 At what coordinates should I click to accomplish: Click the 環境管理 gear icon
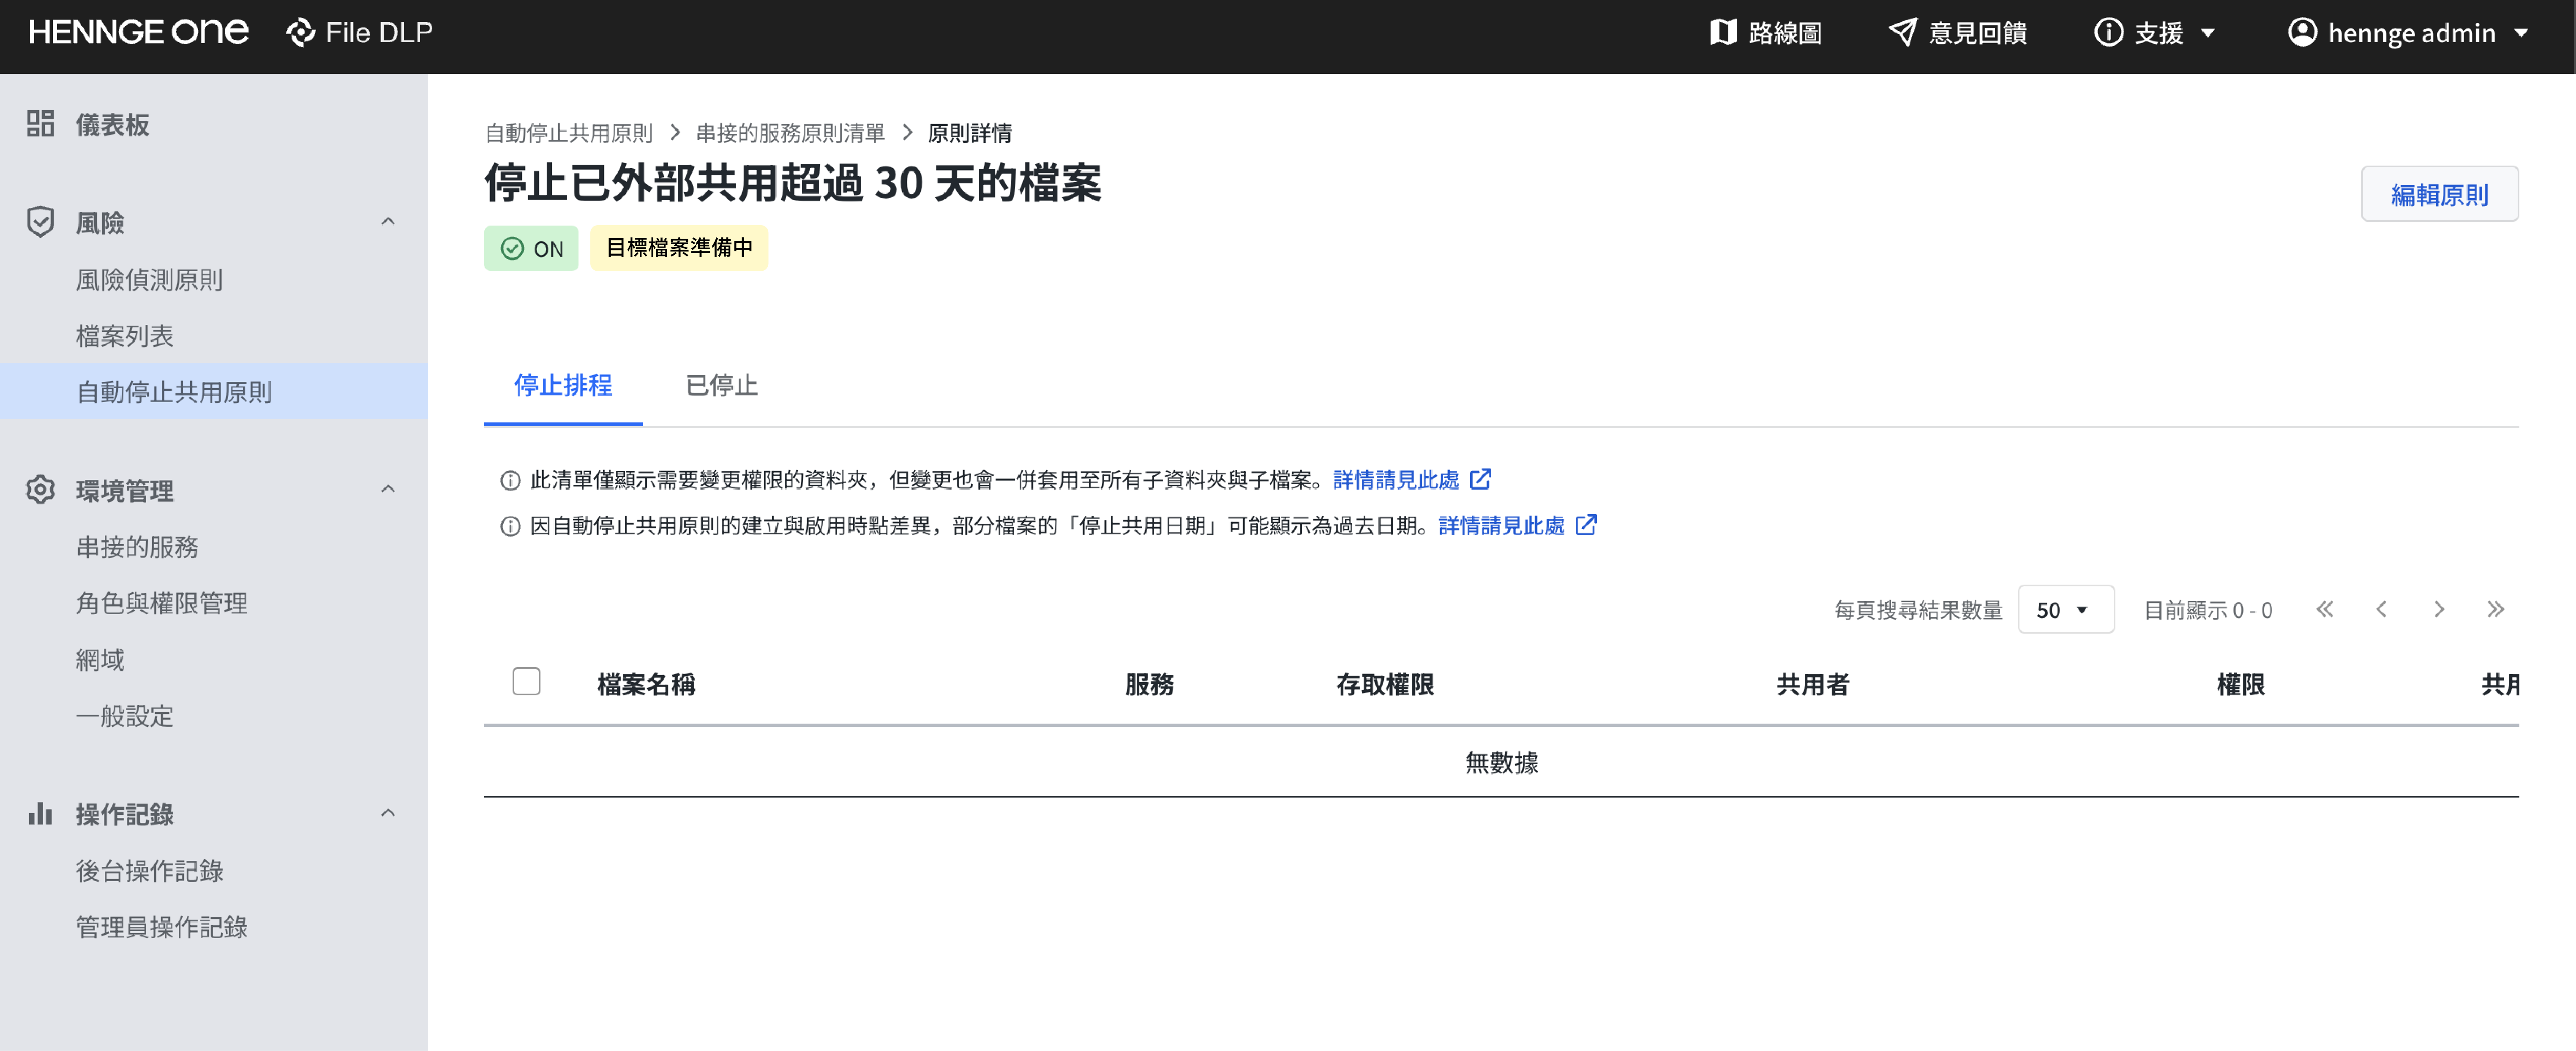pyautogui.click(x=40, y=490)
